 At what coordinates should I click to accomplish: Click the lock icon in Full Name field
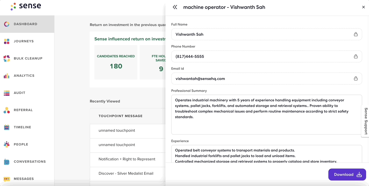[x=355, y=34]
